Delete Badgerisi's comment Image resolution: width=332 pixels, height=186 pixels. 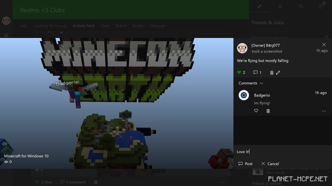coord(268,111)
